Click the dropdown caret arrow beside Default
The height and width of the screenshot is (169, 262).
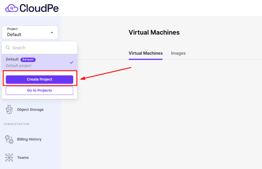point(52,32)
